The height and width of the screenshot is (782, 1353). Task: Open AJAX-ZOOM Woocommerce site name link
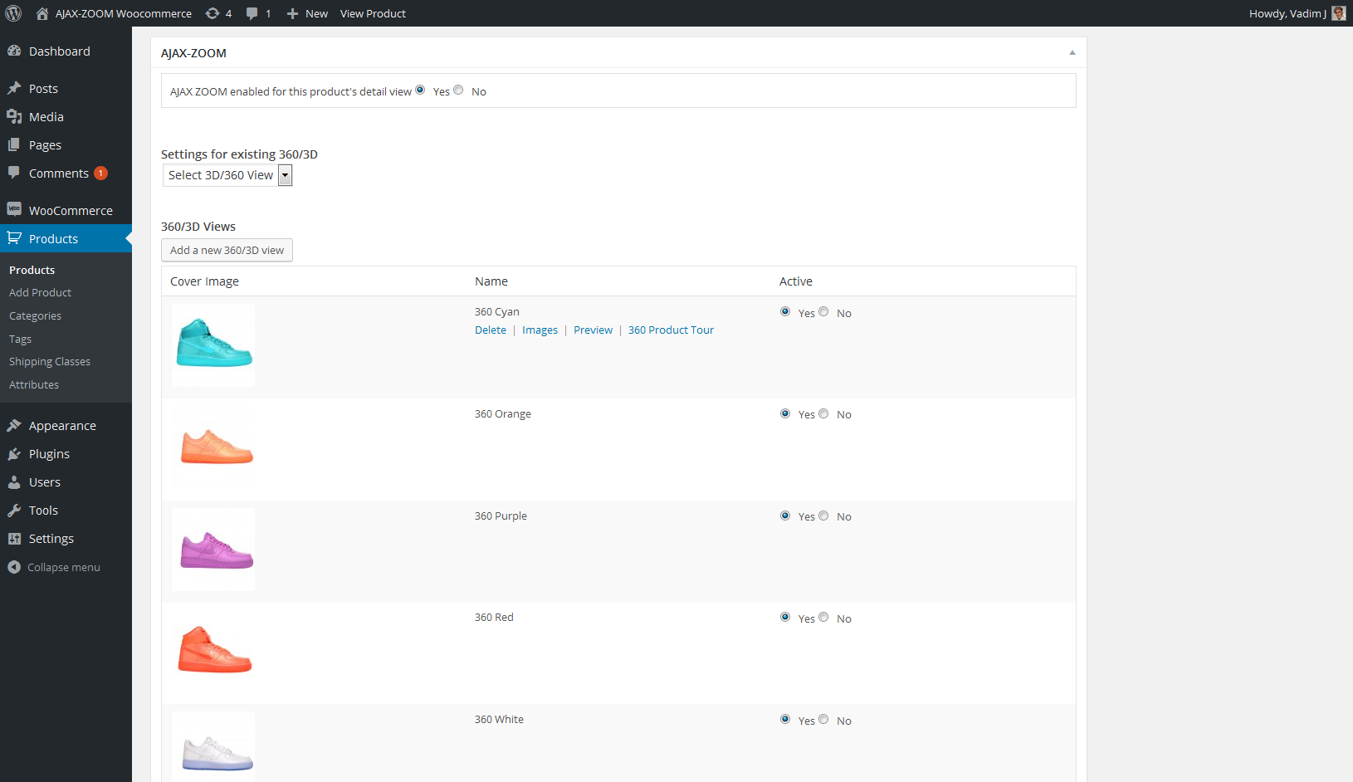[124, 13]
